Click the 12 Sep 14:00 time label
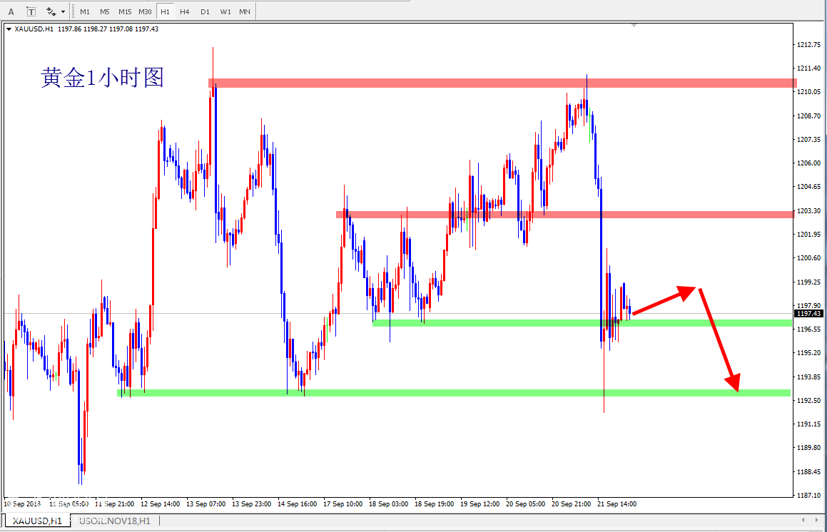 click(160, 504)
